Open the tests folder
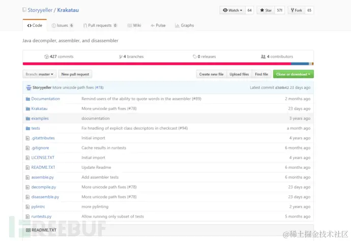The width and height of the screenshot is (351, 241). pyautogui.click(x=36, y=128)
